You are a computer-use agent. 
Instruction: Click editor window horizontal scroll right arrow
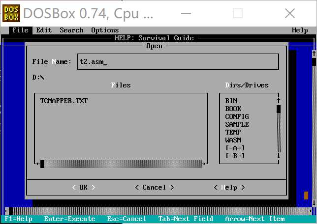tap(310, 211)
